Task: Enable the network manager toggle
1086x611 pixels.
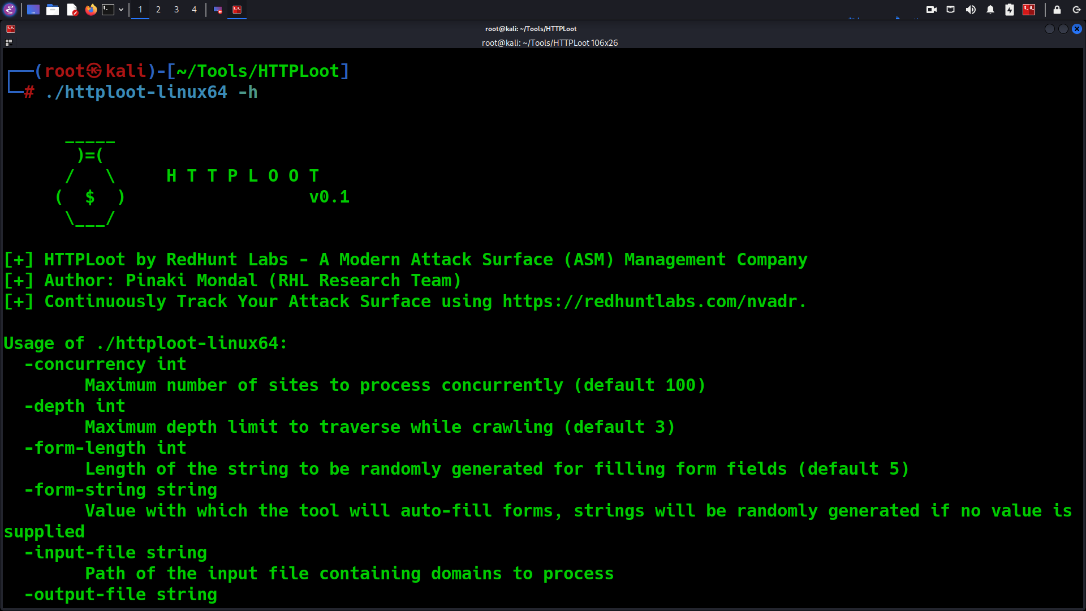Action: click(x=950, y=9)
